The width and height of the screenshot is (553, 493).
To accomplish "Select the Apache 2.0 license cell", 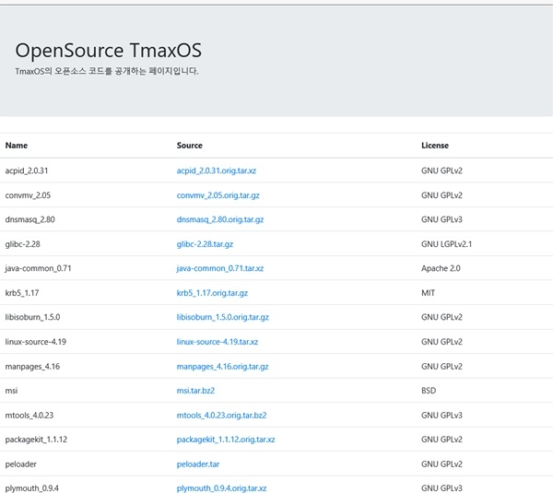I will pyautogui.click(x=441, y=268).
